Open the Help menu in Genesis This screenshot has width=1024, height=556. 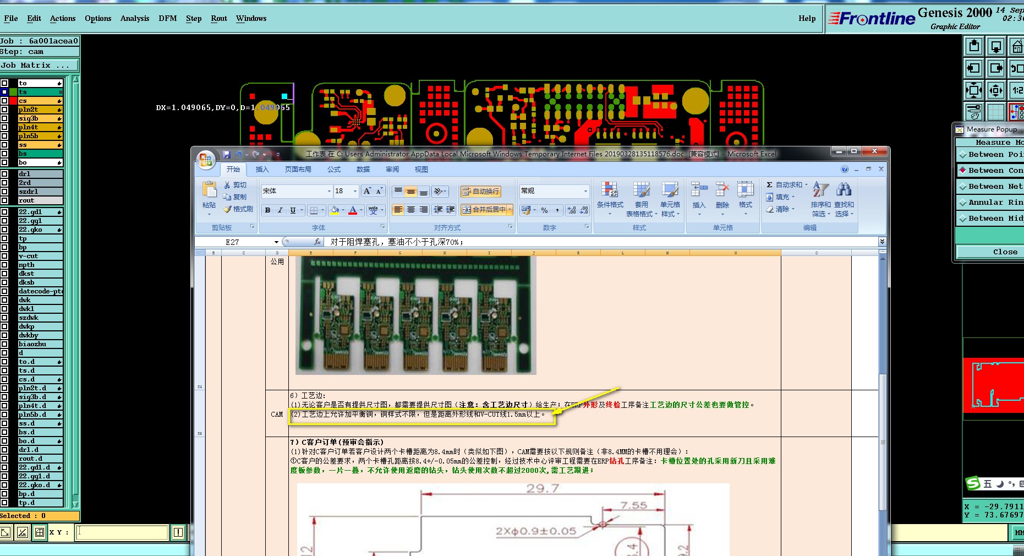click(x=807, y=18)
